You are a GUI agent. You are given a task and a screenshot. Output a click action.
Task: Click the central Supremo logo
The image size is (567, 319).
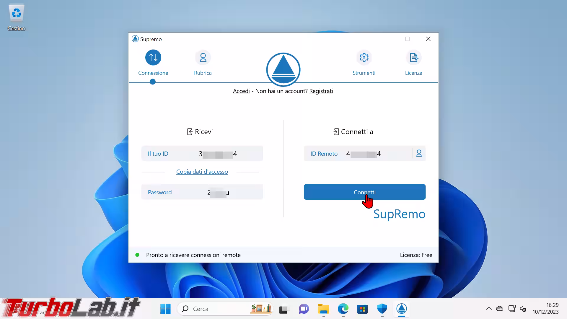[283, 70]
